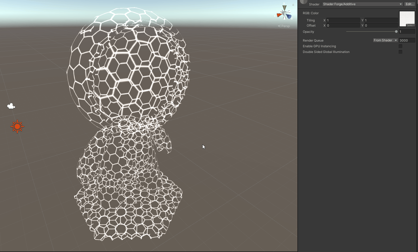Click the Render Queue value field 3000
Image resolution: width=418 pixels, height=252 pixels.
tap(407, 40)
